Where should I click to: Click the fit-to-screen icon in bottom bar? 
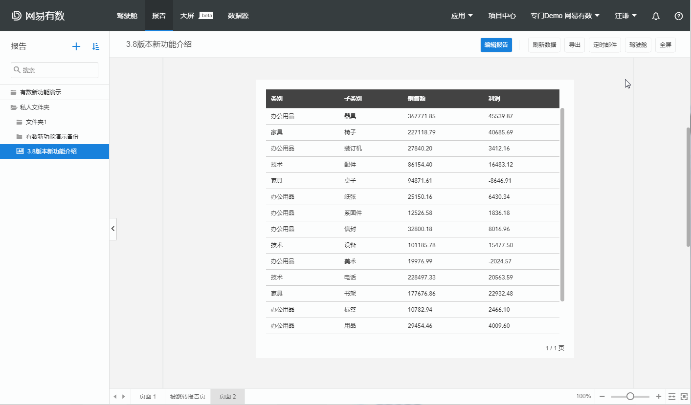click(x=684, y=396)
